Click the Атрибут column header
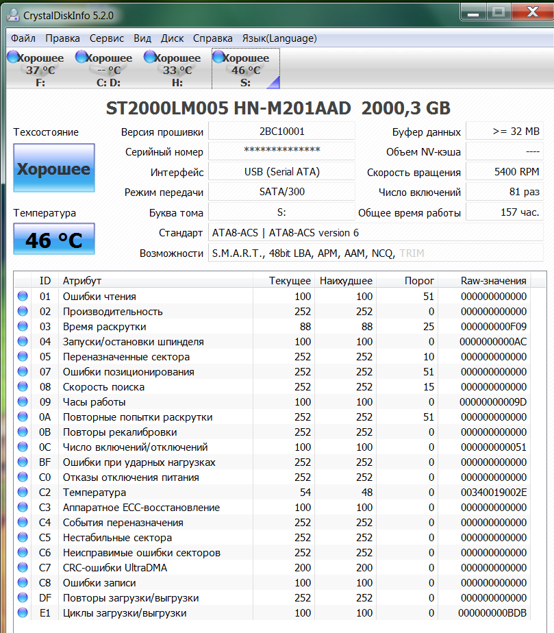The image size is (554, 633). click(x=156, y=281)
